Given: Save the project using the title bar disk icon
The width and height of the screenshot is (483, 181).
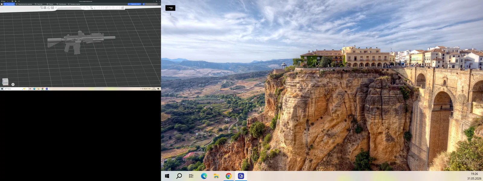Looking at the screenshot, I should (12, 1).
